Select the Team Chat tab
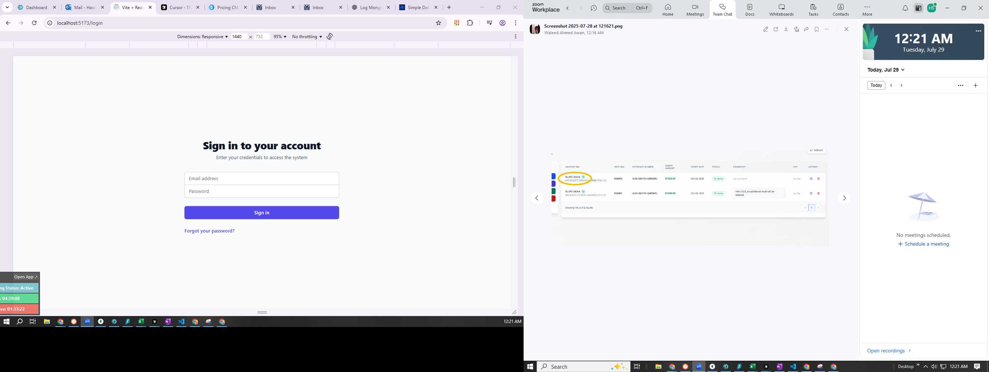The width and height of the screenshot is (989, 372). pyautogui.click(x=722, y=10)
